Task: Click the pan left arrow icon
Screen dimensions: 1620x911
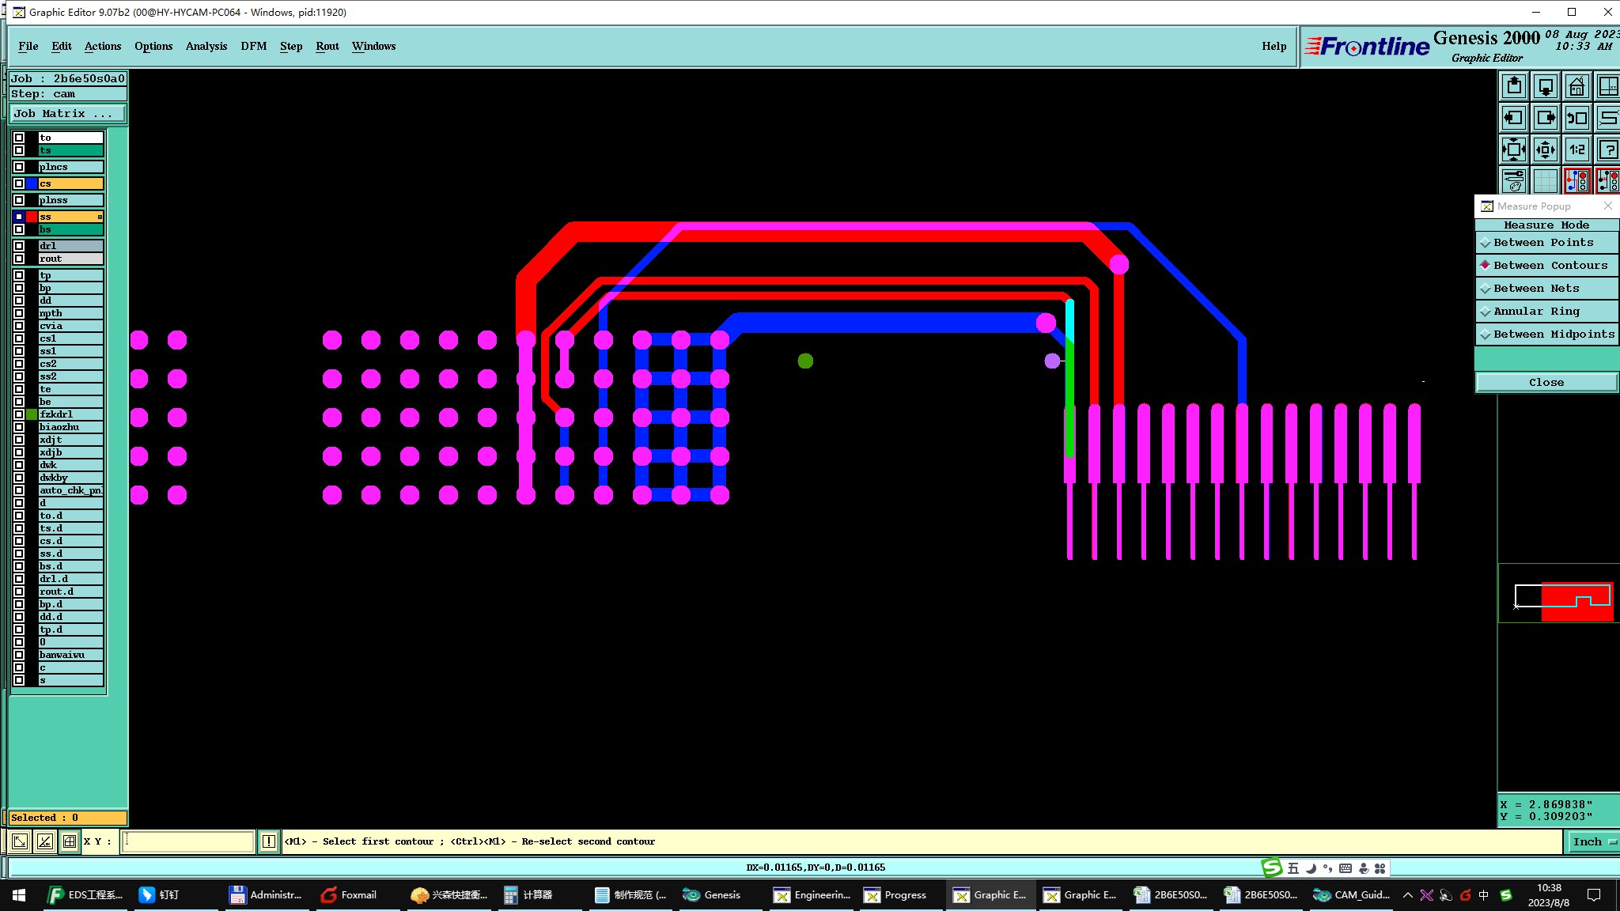Action: (x=1513, y=118)
